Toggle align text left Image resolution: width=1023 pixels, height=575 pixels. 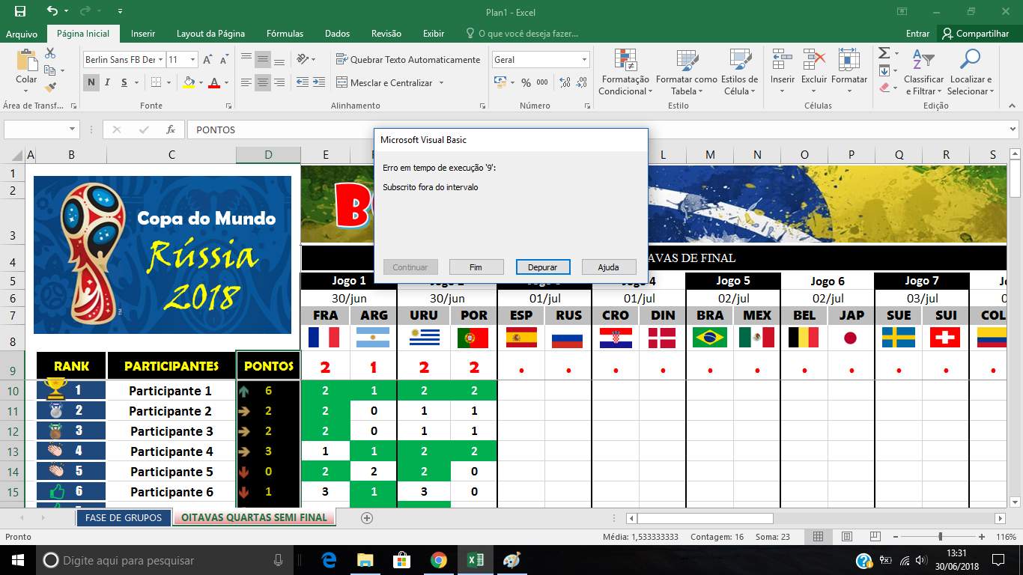(246, 82)
